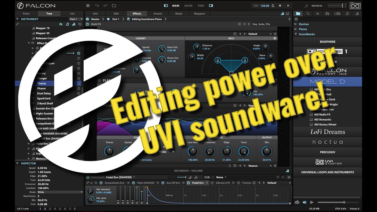The width and height of the screenshot is (377, 212).
Task: Enable the metronome
Action: [x=273, y=6]
